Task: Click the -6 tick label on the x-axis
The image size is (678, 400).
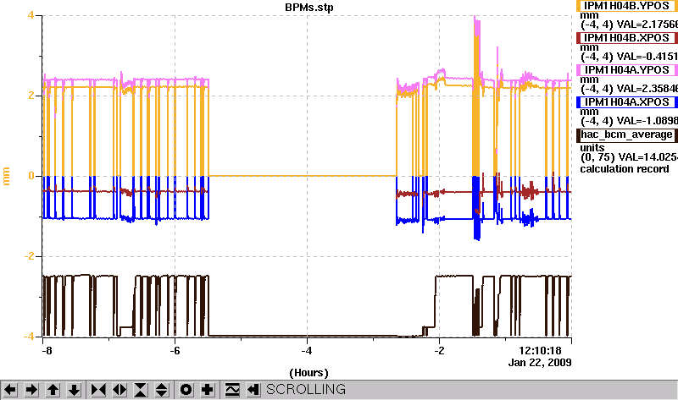Action: [175, 350]
